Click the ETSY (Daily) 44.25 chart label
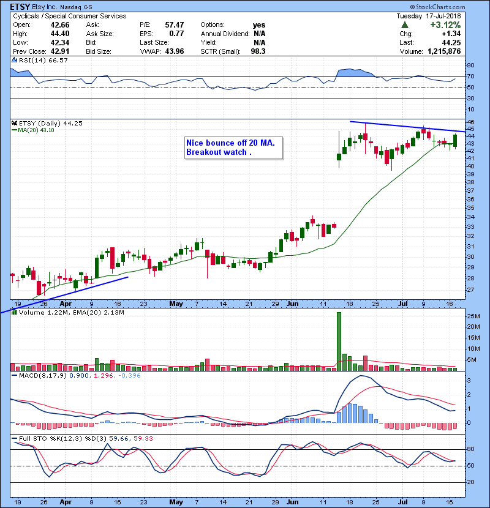The height and width of the screenshot is (508, 490). [51, 123]
